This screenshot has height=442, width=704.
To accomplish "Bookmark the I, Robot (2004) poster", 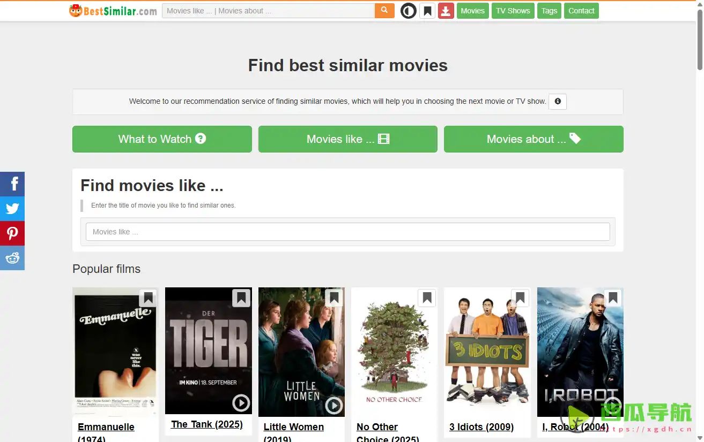I will pyautogui.click(x=612, y=298).
